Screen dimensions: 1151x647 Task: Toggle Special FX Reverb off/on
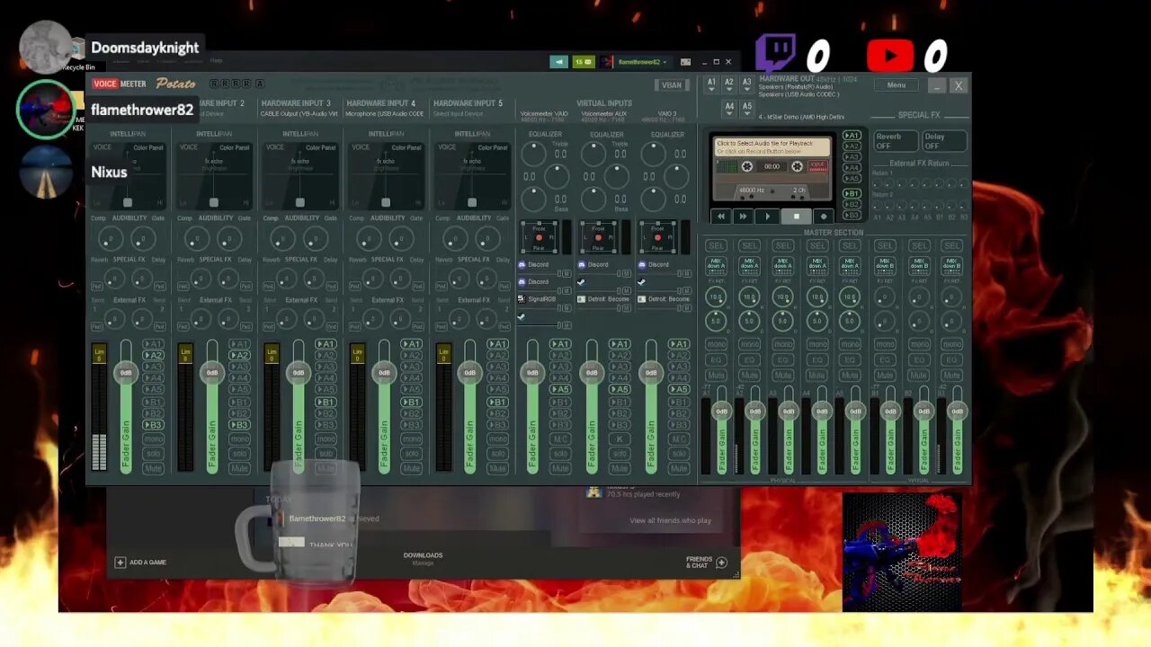pos(896,141)
